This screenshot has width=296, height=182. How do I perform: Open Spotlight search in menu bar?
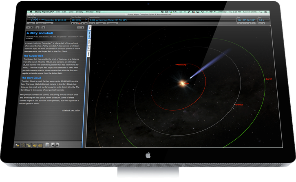click(x=261, y=12)
